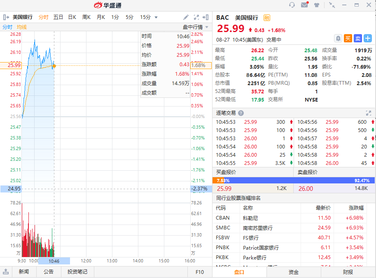The image size is (376, 278).
Task: Switch to 1分 chart tab
Action: (115, 17)
